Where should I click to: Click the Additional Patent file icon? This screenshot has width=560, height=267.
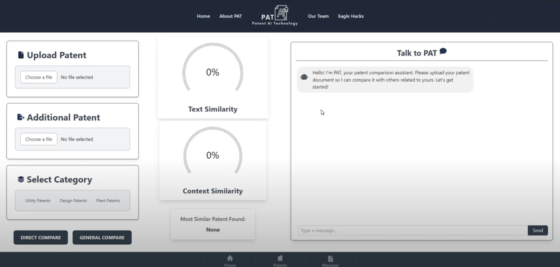[x=21, y=117]
